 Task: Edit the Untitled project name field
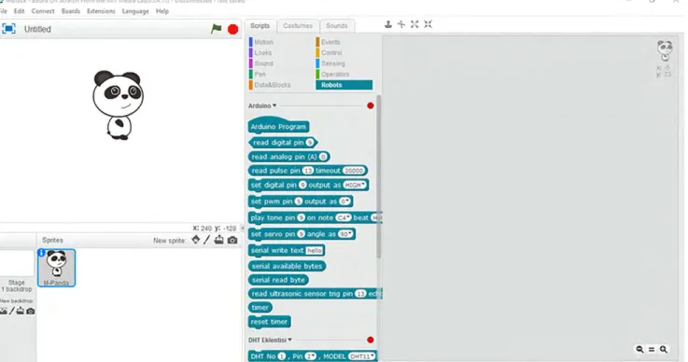point(37,30)
